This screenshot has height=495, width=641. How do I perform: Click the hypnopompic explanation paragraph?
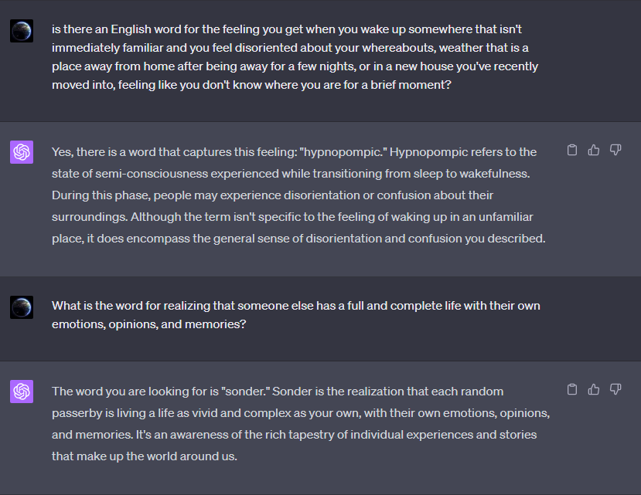[x=298, y=195]
